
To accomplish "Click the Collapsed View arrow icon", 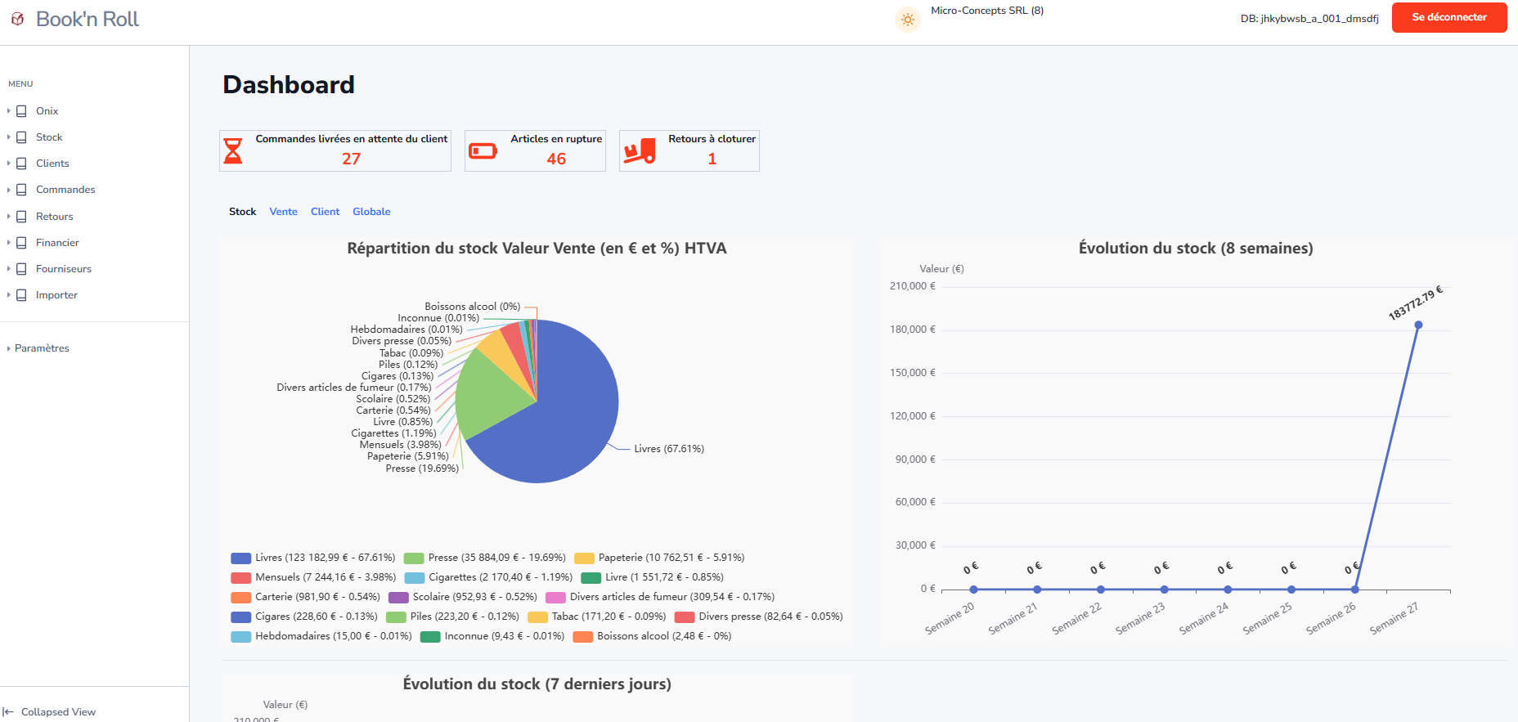I will [8, 712].
